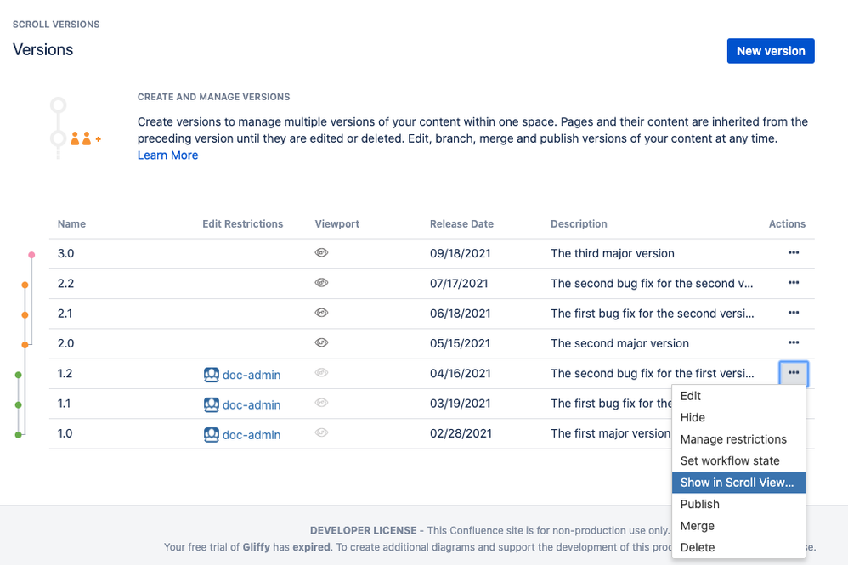Screen dimensions: 848x565
Task: Click the doc-admin people icon on version 1.1
Action: (211, 404)
